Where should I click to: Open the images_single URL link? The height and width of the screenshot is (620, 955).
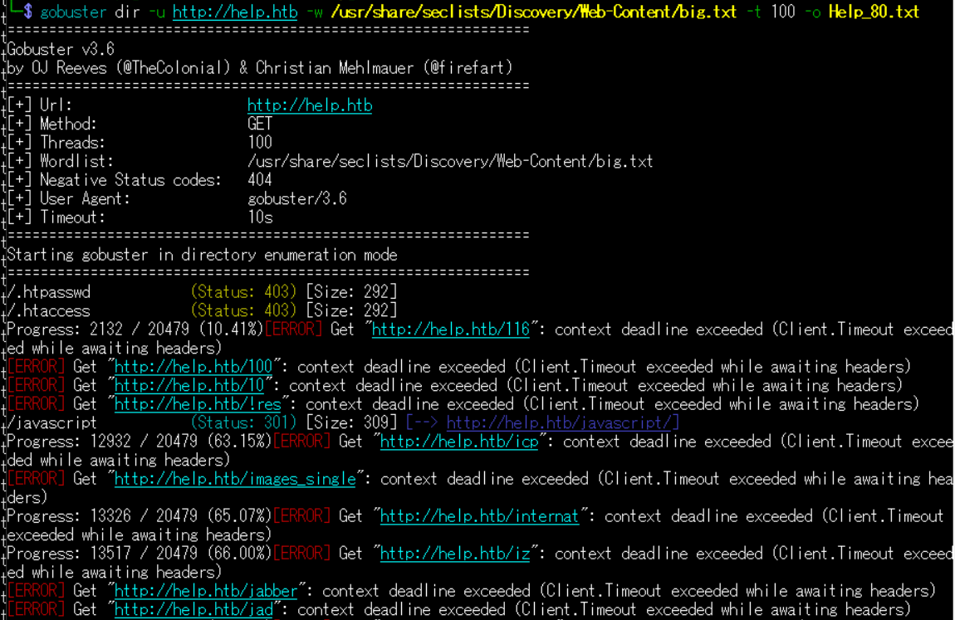pyautogui.click(x=234, y=479)
